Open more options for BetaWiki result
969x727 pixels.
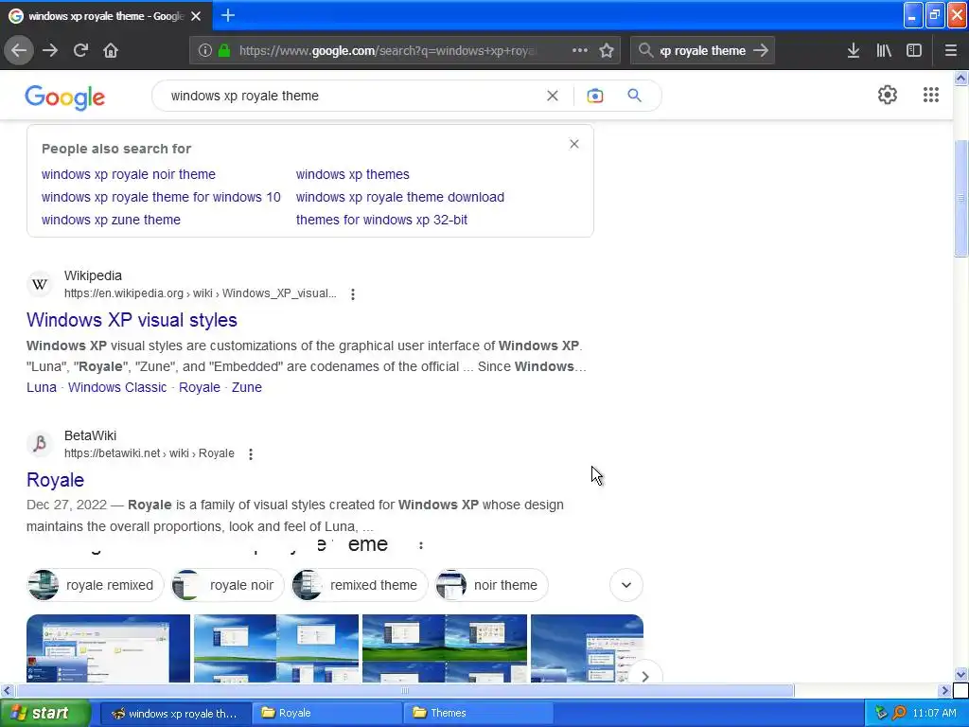coord(250,454)
